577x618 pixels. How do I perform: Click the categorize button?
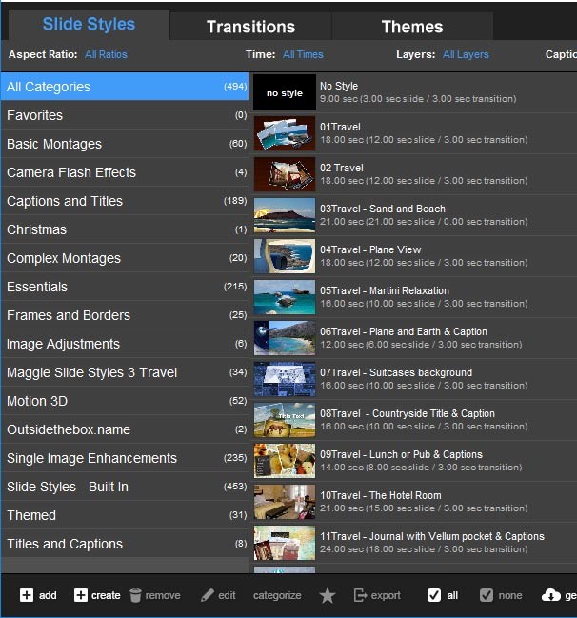tap(277, 595)
